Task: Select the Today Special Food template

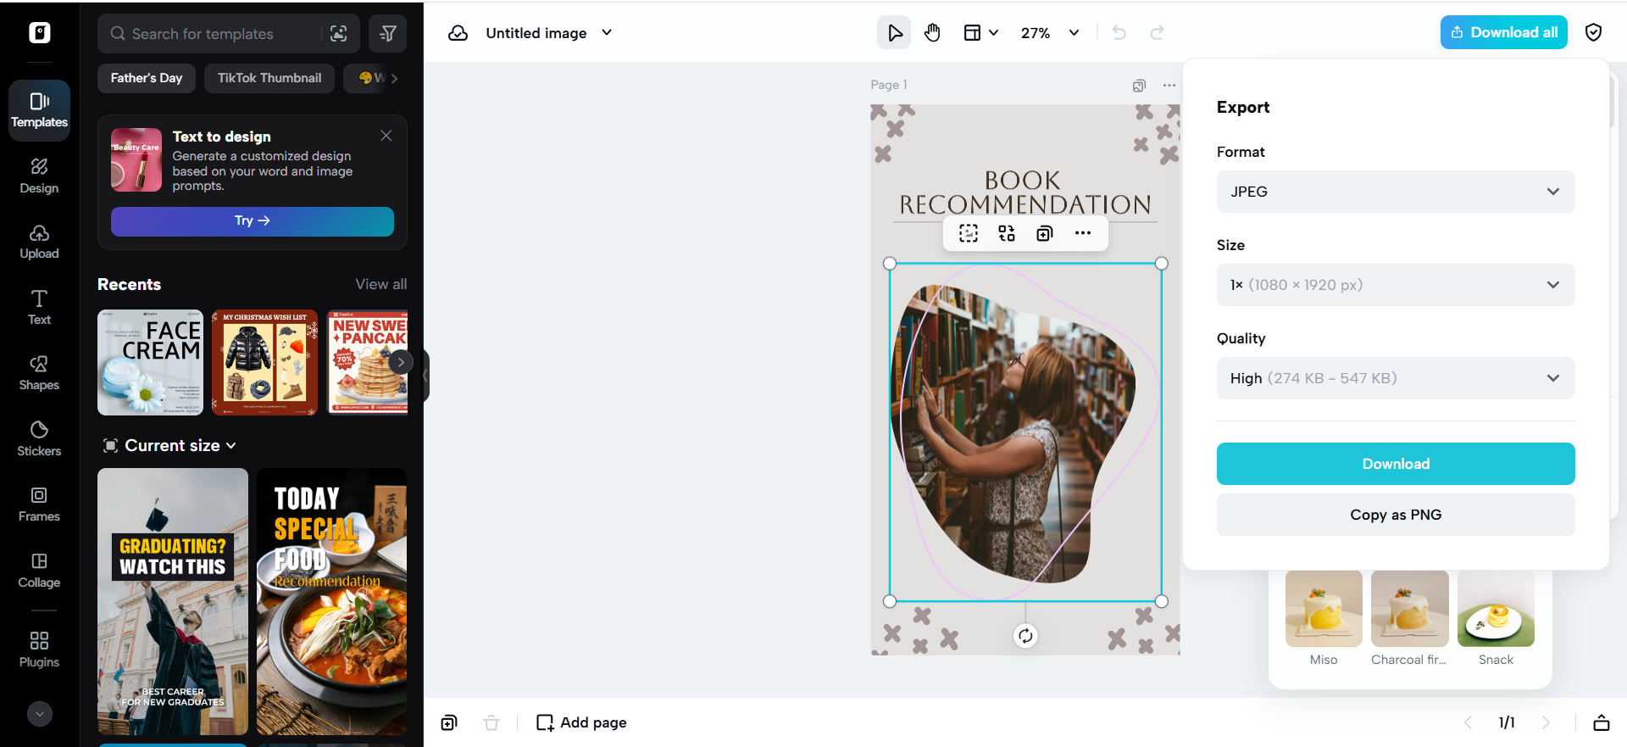Action: click(x=332, y=601)
